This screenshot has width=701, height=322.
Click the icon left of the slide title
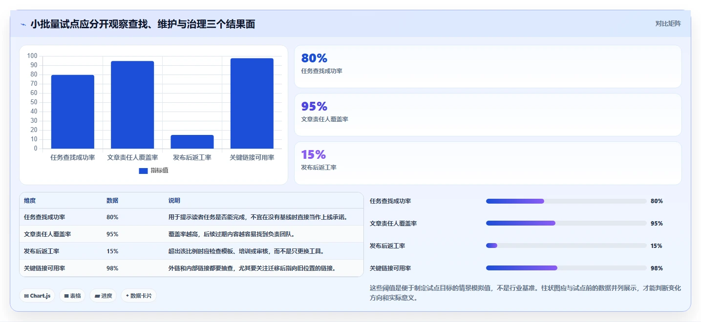pyautogui.click(x=23, y=24)
